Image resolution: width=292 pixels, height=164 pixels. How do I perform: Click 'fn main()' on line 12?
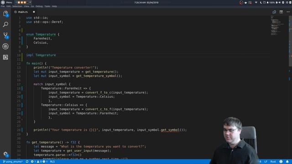[35, 63]
